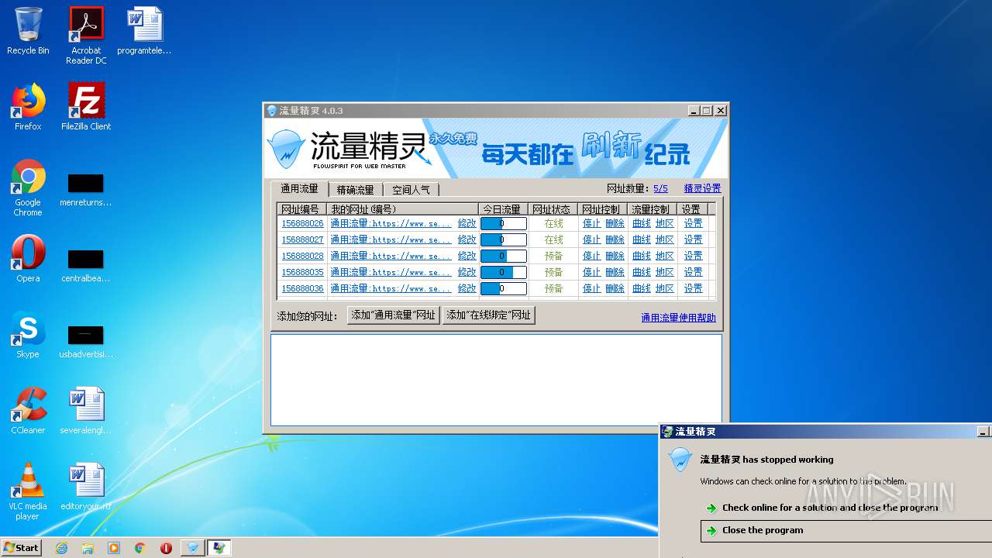
Task: Click the 5/5 site count link
Action: (660, 188)
